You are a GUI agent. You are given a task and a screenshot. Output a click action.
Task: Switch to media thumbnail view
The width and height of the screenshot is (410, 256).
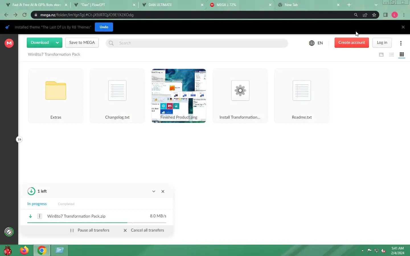(381, 55)
